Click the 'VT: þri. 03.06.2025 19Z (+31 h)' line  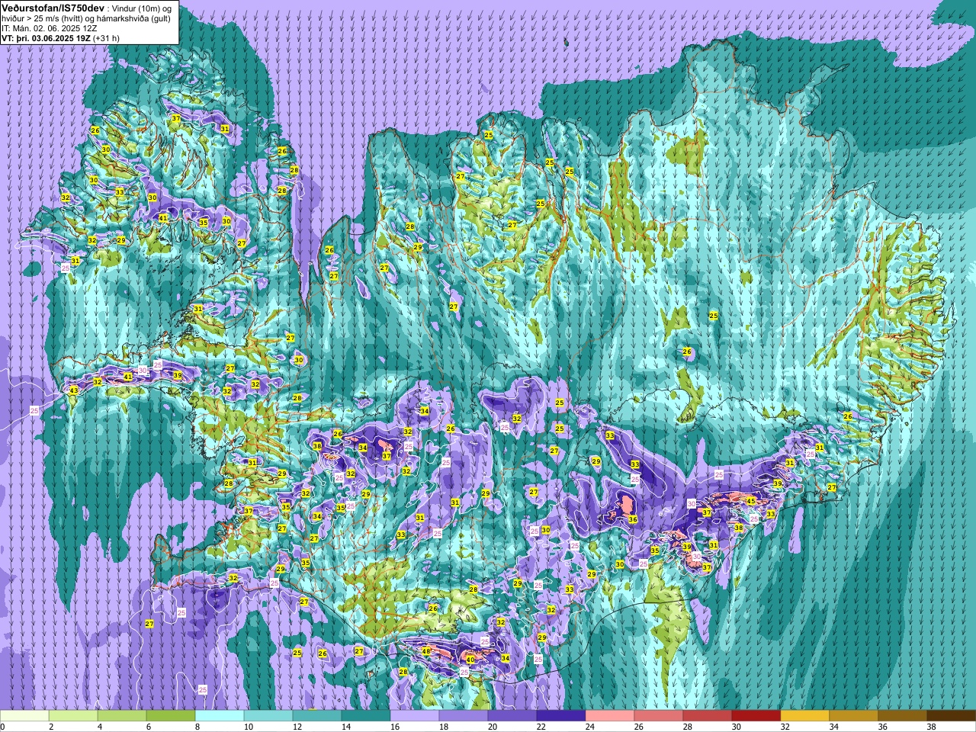(60, 37)
